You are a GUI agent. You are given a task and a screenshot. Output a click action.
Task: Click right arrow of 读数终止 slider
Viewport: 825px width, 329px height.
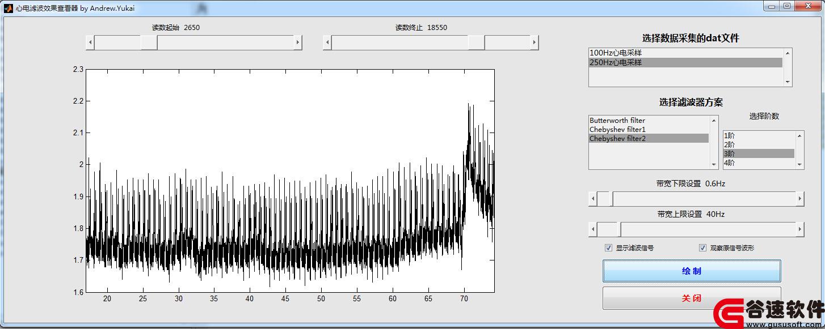(534, 42)
